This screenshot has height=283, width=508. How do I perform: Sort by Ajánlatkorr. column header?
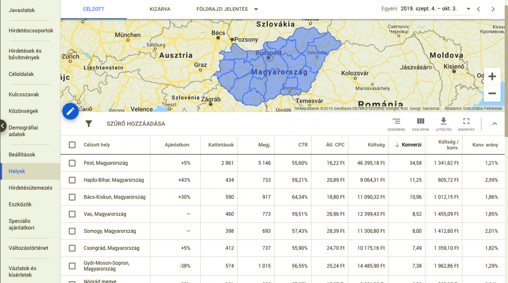coord(177,145)
